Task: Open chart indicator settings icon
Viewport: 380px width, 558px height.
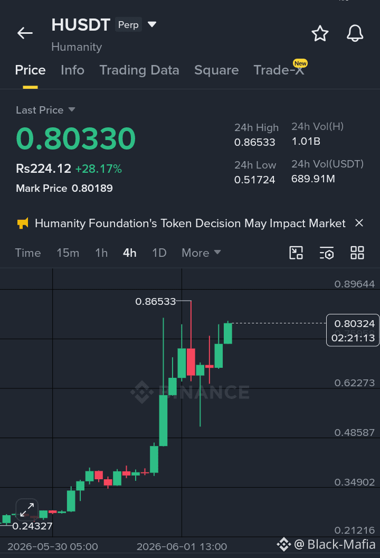Action: (x=327, y=253)
